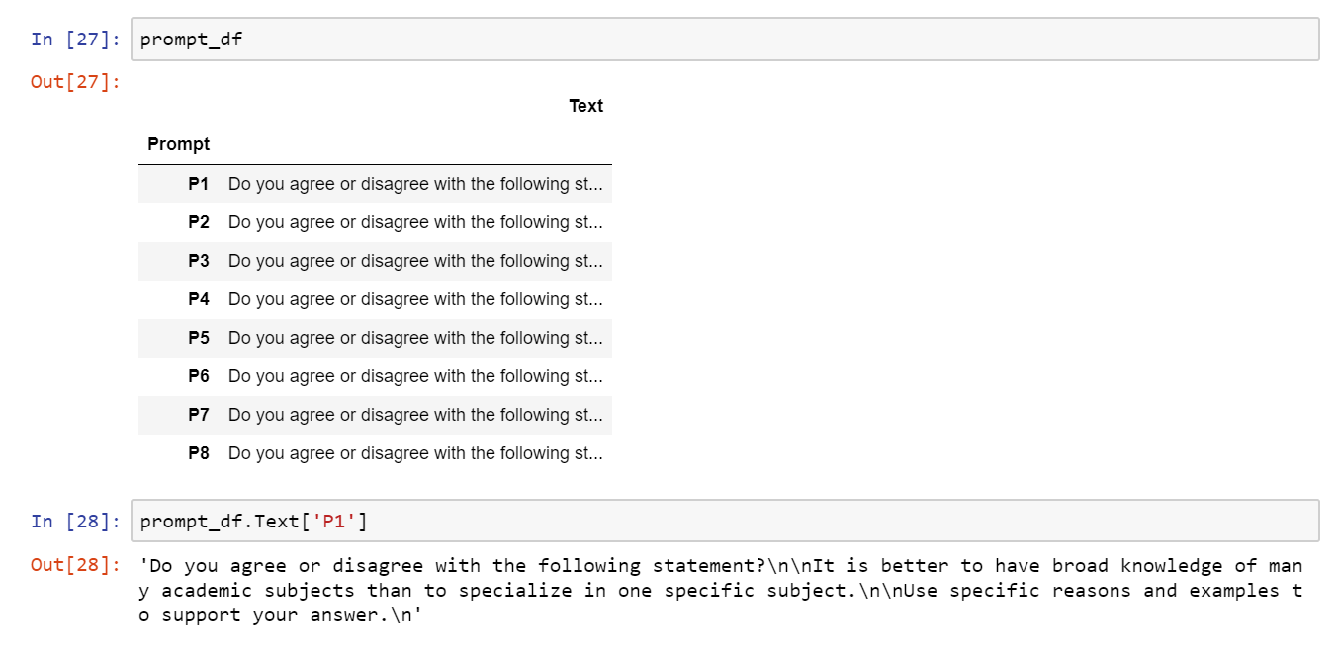Click the P7 row index label

pos(199,415)
